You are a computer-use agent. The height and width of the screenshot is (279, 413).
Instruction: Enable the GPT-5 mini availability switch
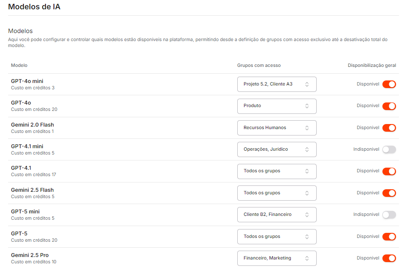389,215
